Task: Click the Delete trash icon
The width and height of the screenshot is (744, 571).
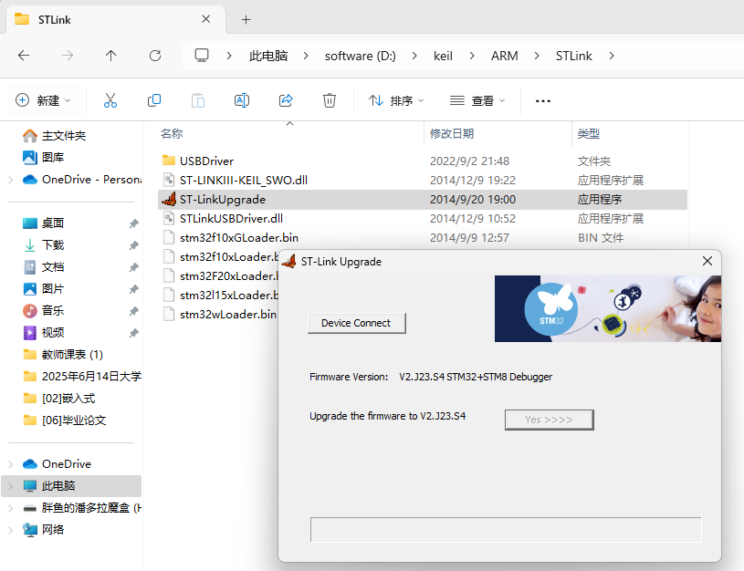Action: (330, 100)
